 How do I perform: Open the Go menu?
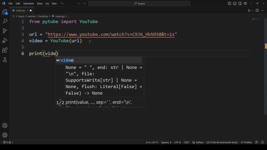(47, 3)
